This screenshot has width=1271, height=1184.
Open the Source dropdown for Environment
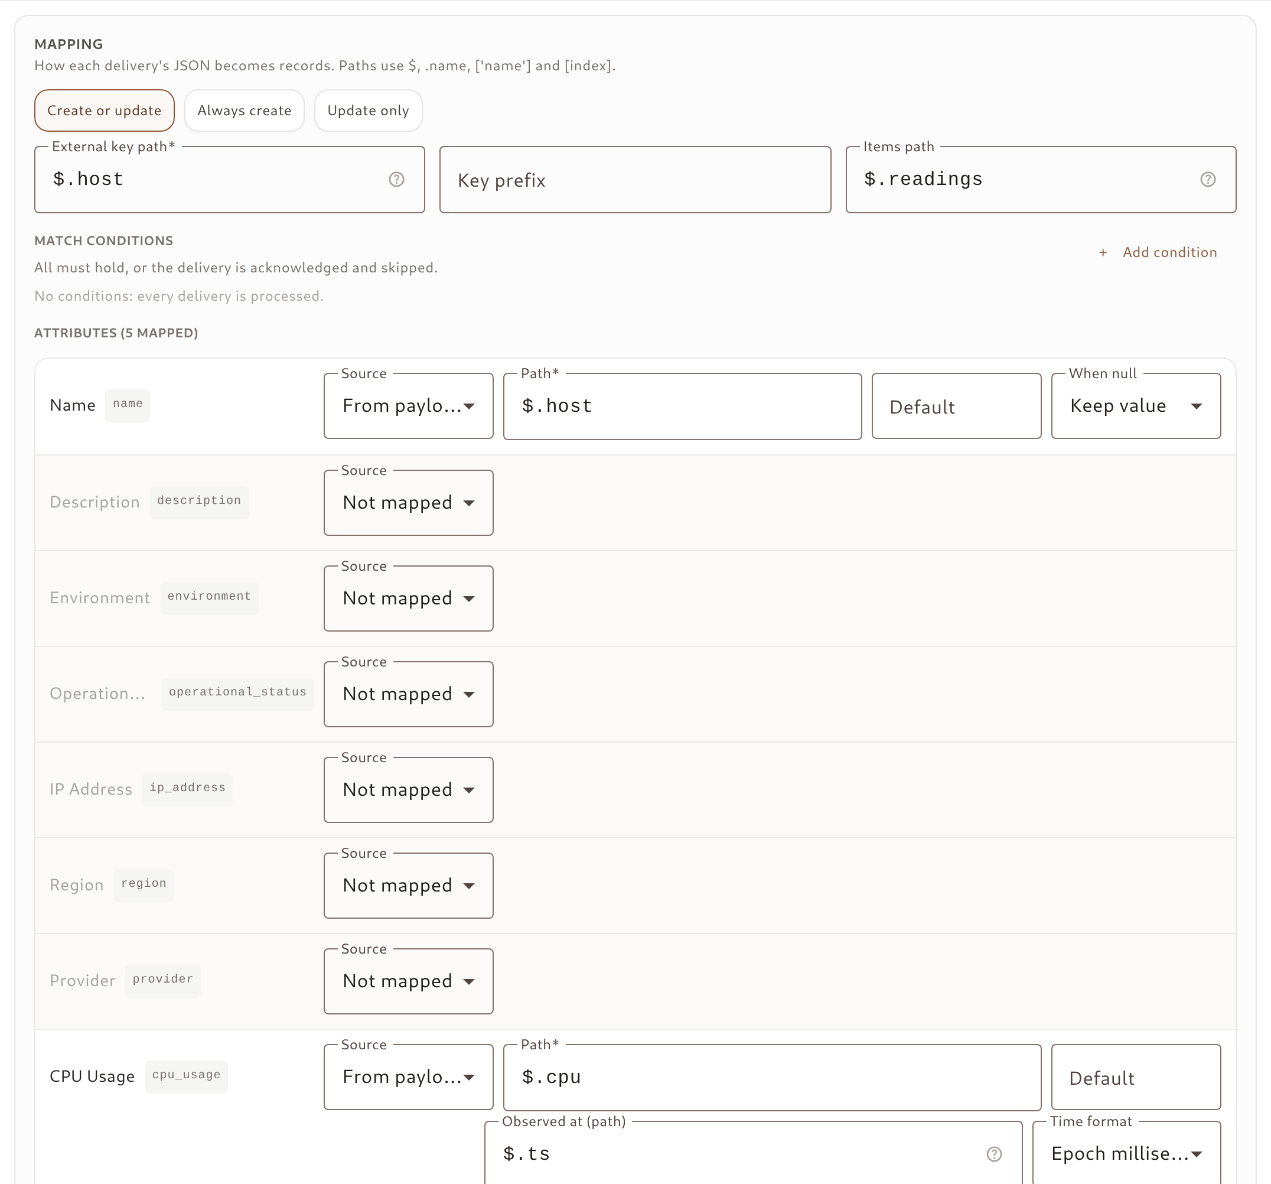click(x=409, y=598)
